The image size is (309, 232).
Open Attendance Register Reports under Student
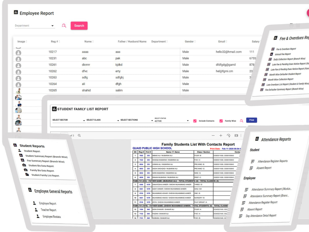[273, 161]
